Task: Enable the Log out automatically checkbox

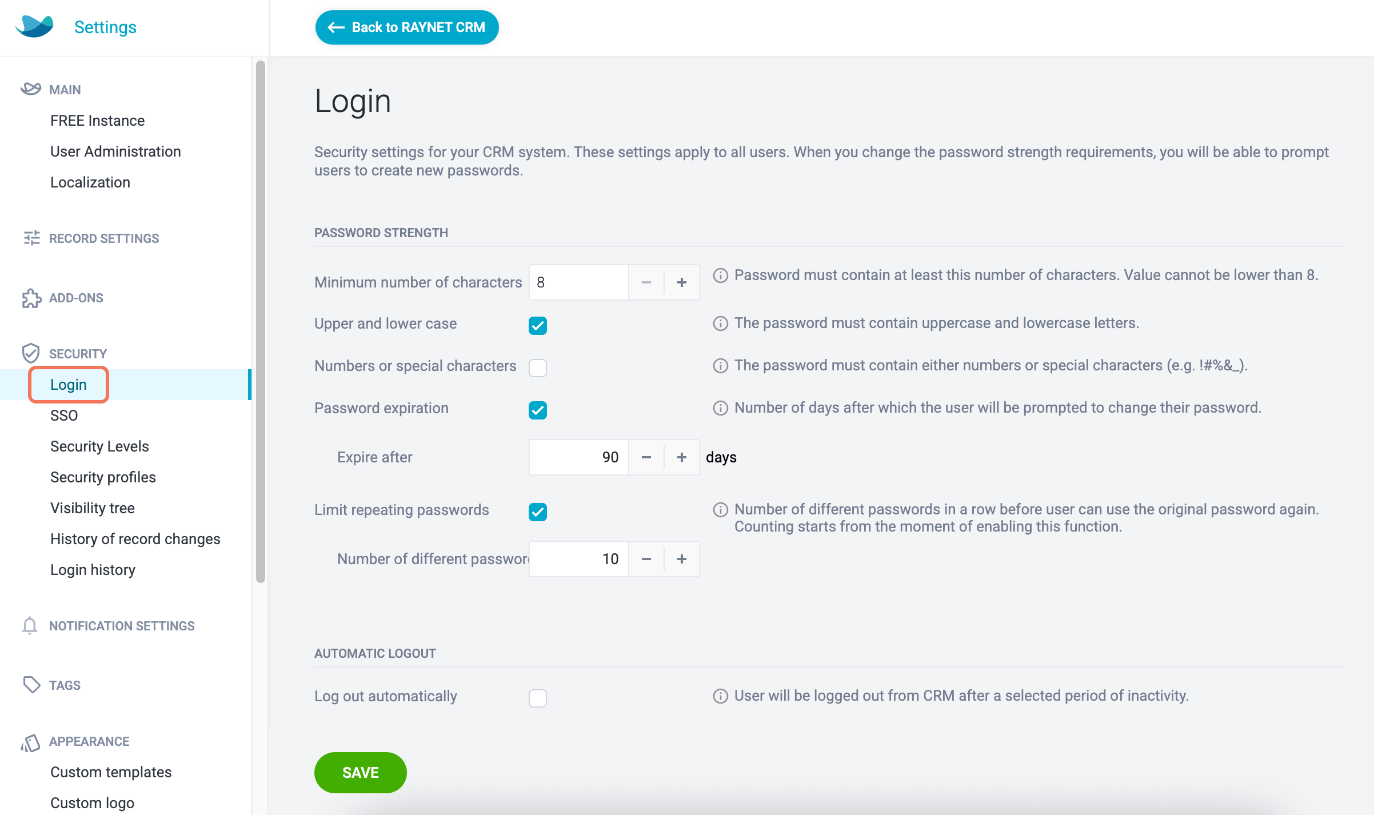Action: coord(538,698)
